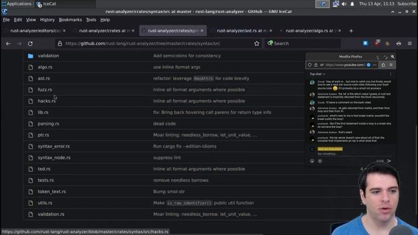Open the utils.rs file link
The height and width of the screenshot is (235, 418).
(45, 203)
